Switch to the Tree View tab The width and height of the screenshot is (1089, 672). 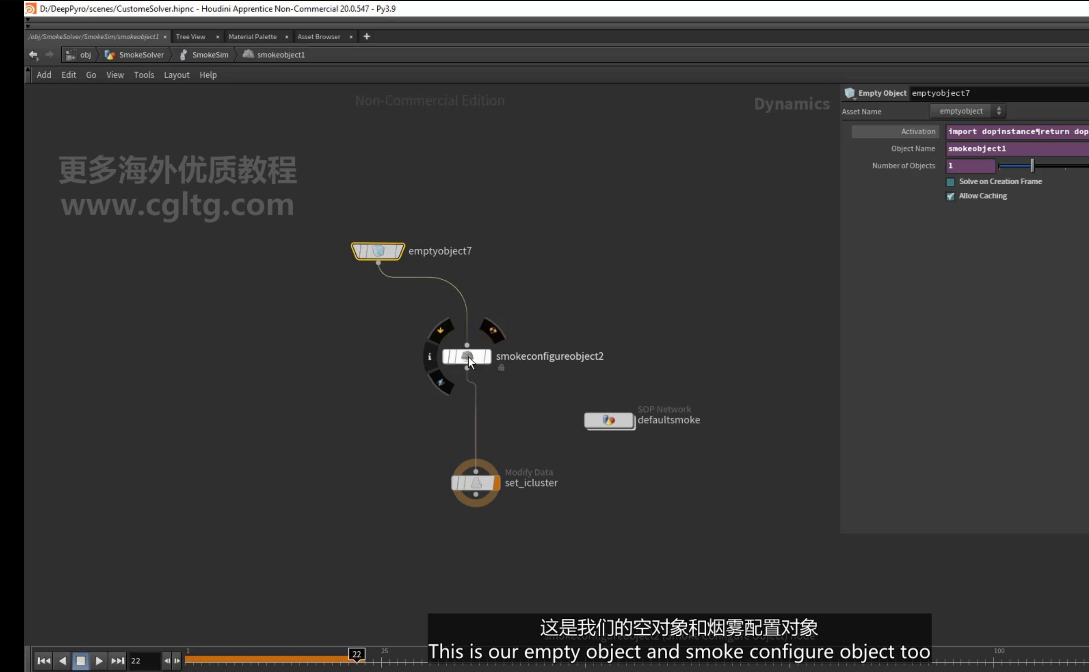[191, 36]
